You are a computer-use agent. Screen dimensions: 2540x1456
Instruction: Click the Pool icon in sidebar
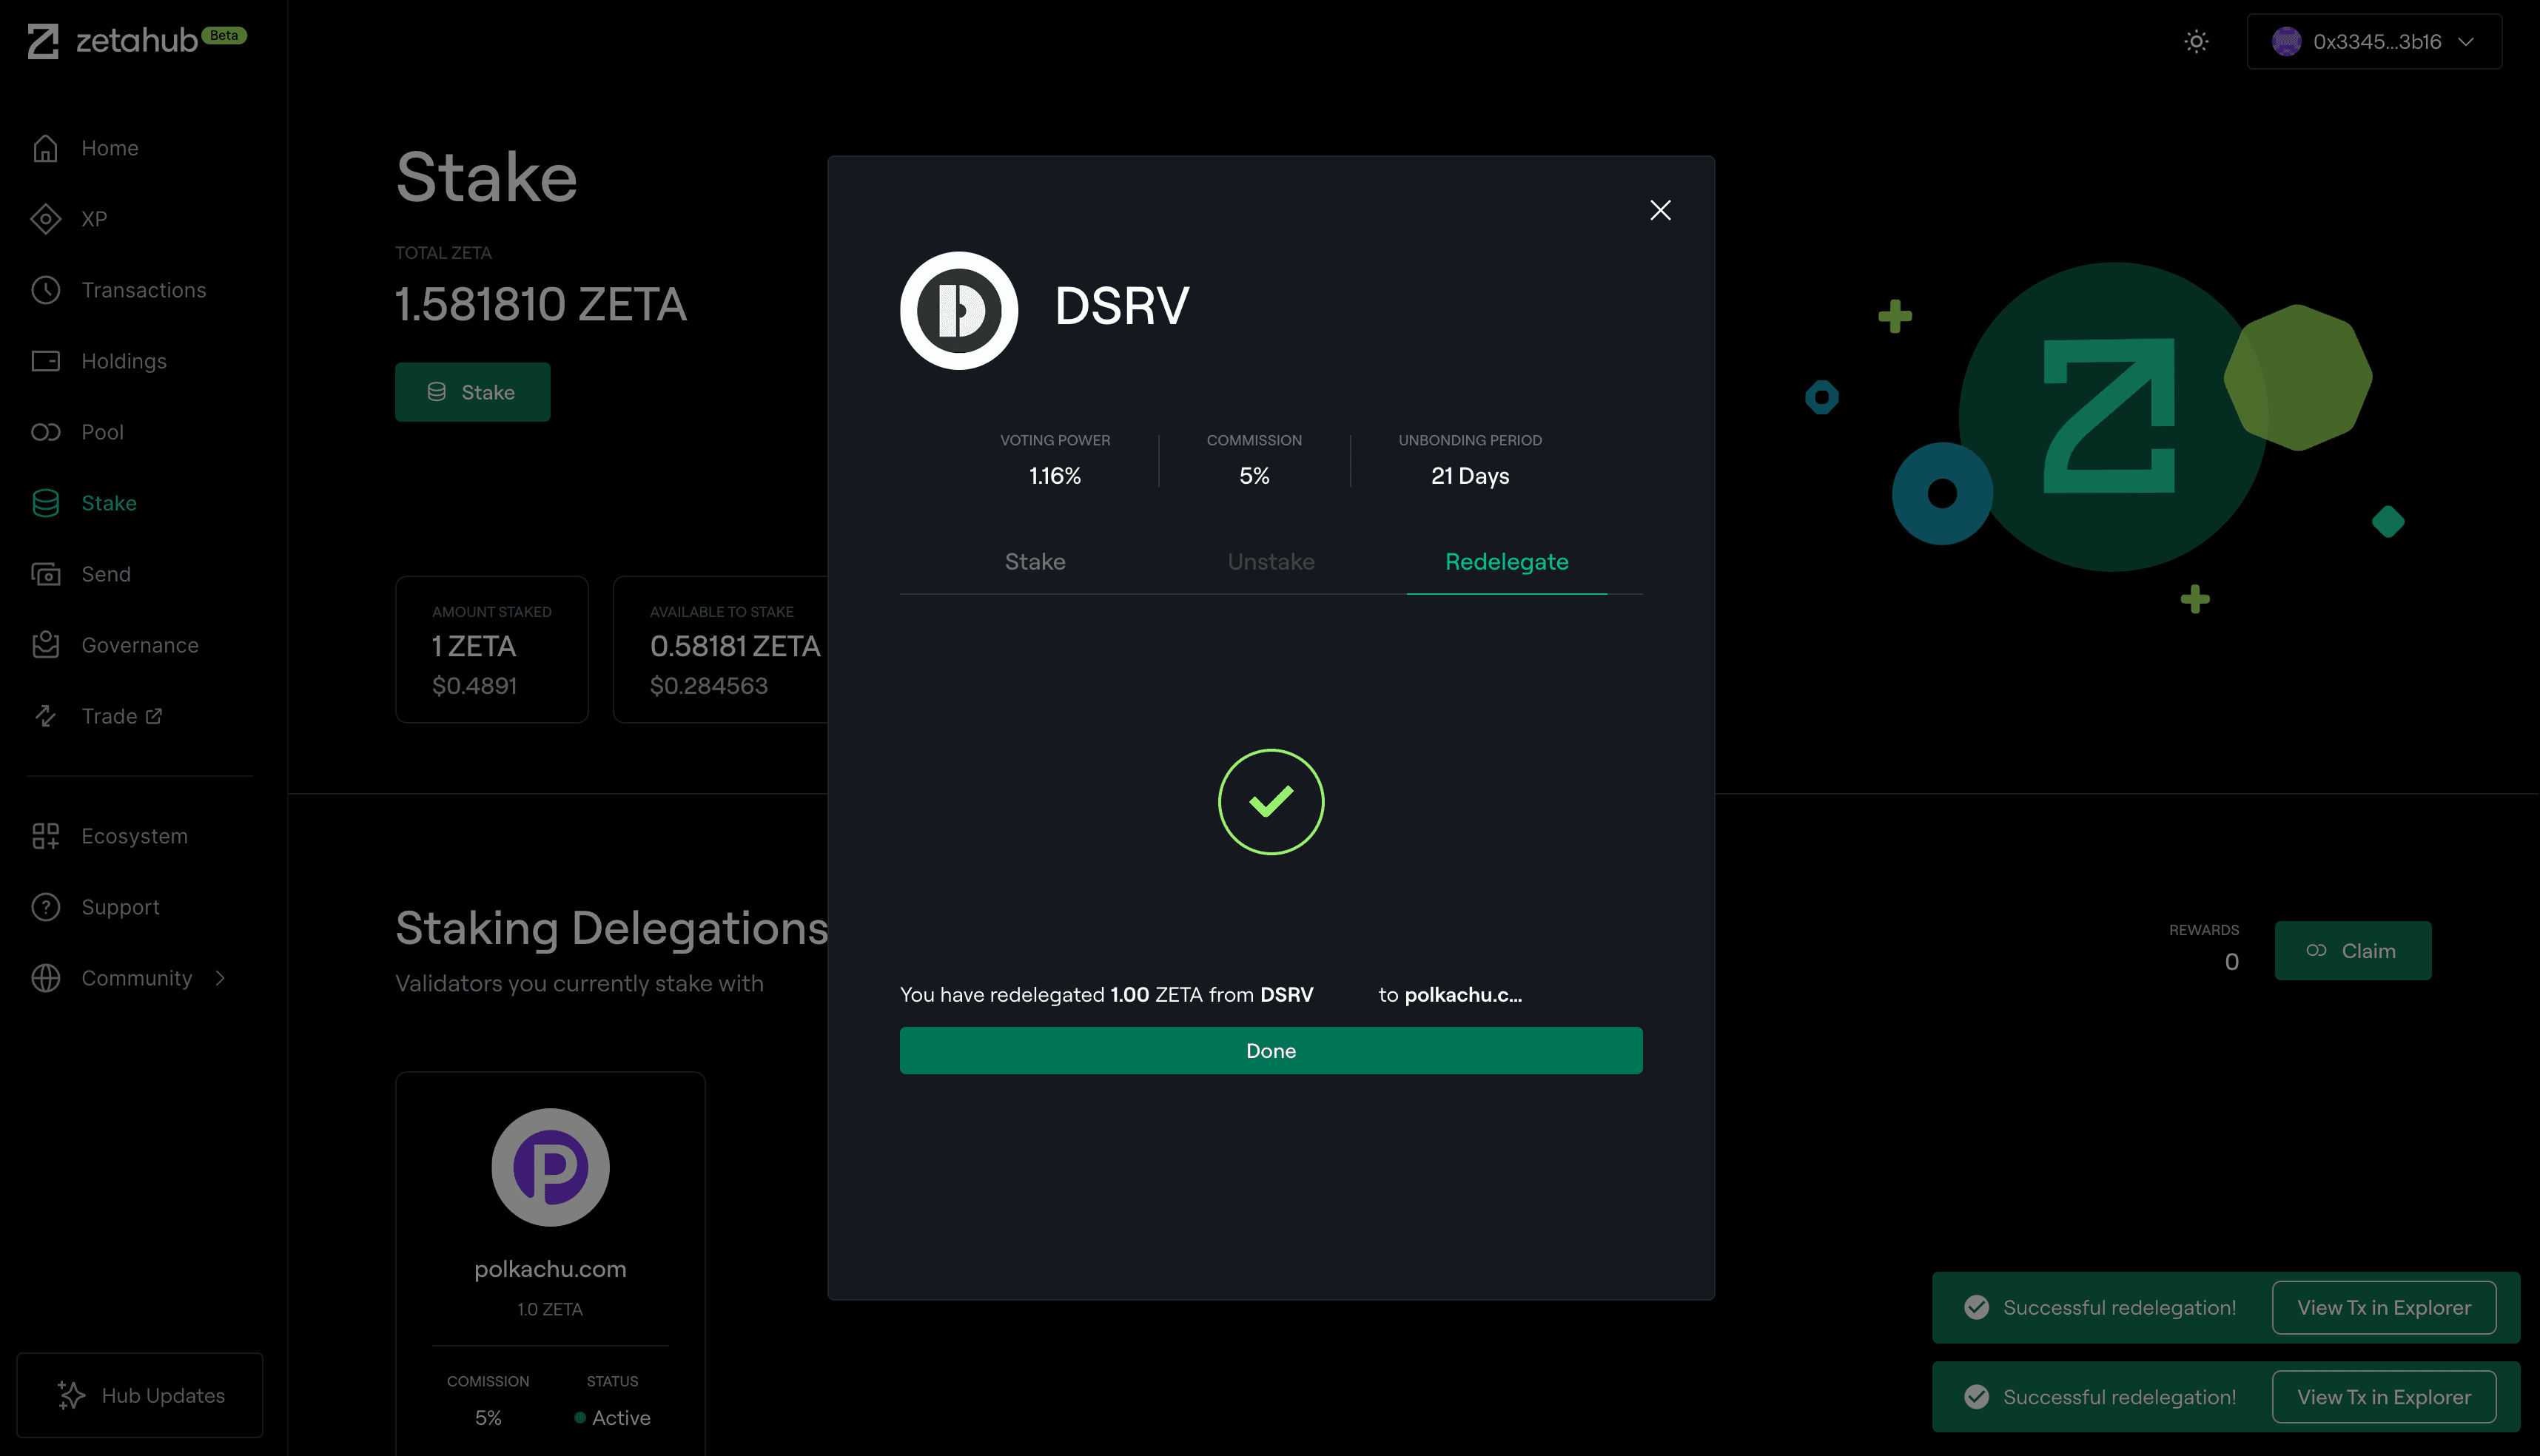[45, 432]
